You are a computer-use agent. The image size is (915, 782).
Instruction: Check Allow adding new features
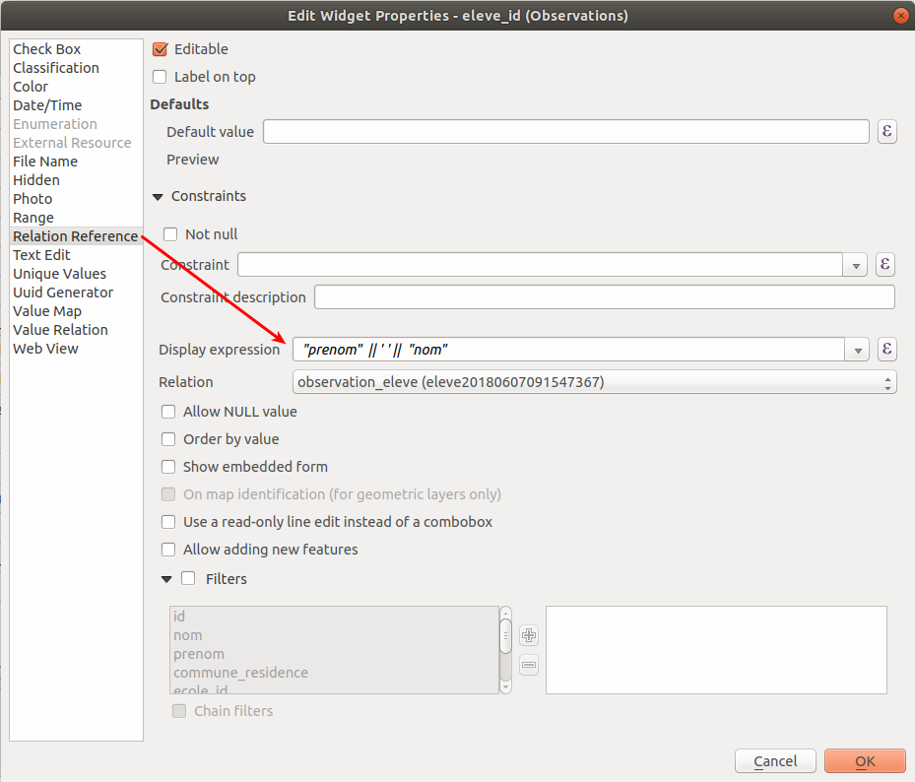click(x=168, y=550)
